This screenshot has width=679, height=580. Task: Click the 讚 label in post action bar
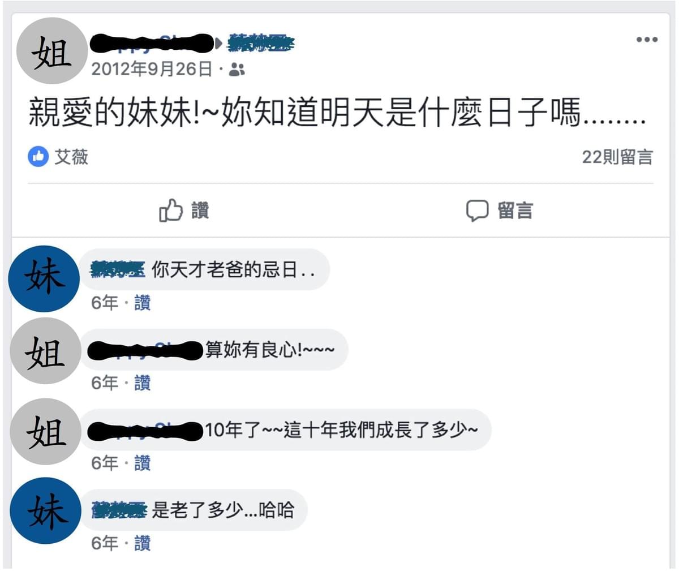(200, 210)
